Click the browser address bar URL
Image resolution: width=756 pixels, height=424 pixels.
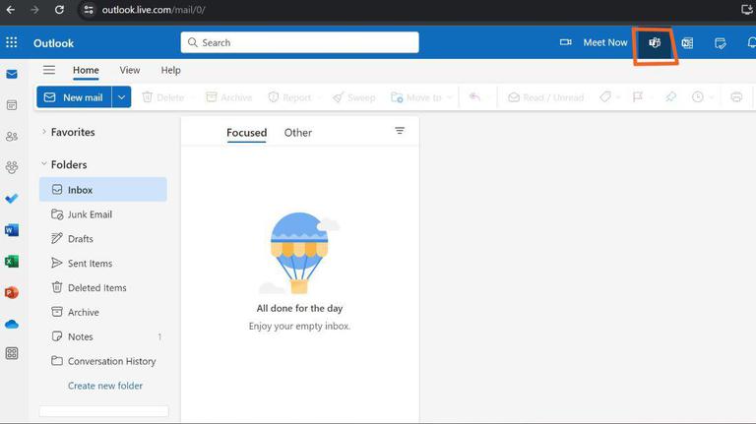tap(154, 10)
